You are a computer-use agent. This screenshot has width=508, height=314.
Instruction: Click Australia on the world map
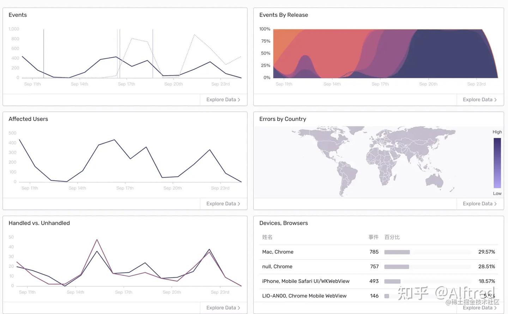pyautogui.click(x=435, y=180)
